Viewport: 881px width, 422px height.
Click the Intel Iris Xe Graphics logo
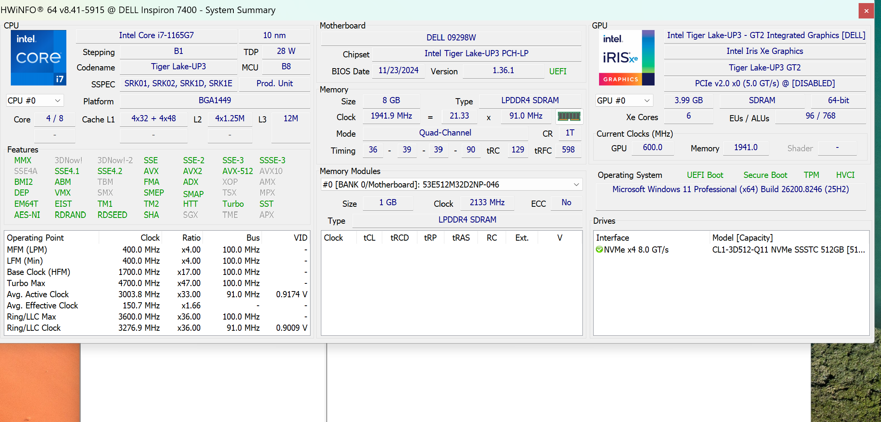coord(627,58)
